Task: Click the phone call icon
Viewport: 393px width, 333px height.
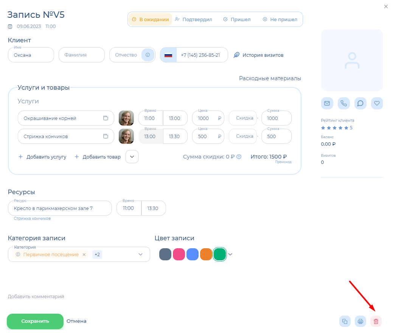Action: tap(343, 103)
